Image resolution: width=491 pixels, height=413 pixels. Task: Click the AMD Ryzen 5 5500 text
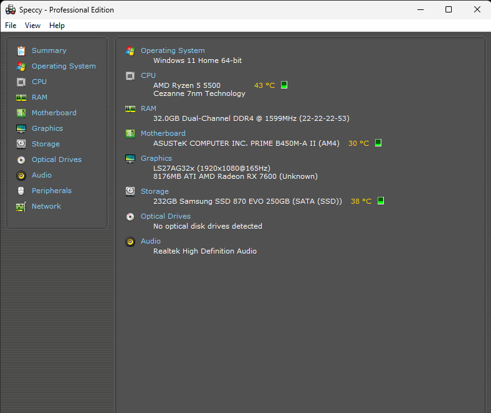[x=187, y=85]
